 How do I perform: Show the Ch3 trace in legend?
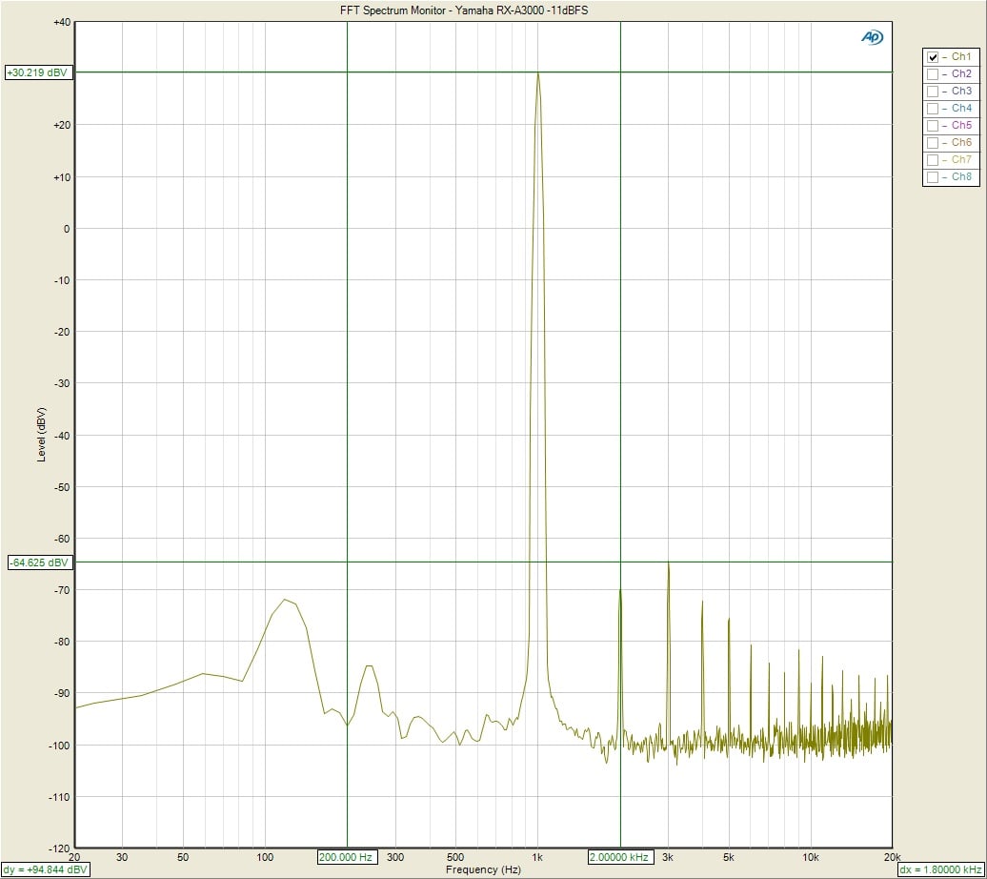pyautogui.click(x=933, y=92)
